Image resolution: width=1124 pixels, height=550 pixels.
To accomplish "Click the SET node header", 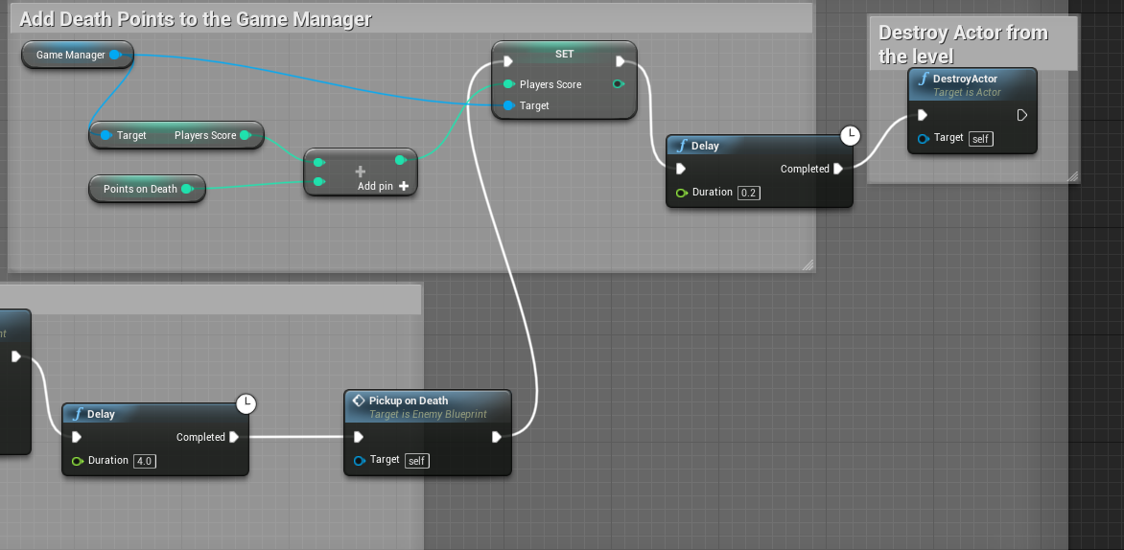I will 564,54.
